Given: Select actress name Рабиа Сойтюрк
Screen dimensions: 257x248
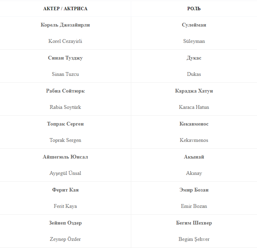Looking at the screenshot, I should 65,91.
